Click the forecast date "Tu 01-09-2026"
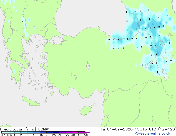 pyautogui.click(x=117, y=129)
